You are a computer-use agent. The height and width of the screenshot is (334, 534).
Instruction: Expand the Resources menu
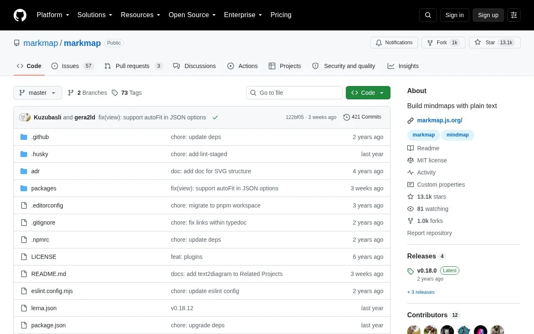click(141, 15)
